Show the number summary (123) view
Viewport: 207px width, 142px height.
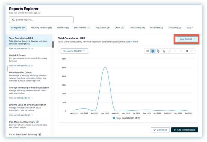pos(147,51)
